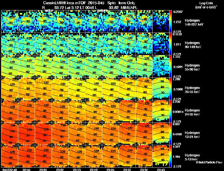Image resolution: width=224 pixels, height=171 pixels.
Task: Click the '045T22:49' time label
Action: tap(10, 170)
